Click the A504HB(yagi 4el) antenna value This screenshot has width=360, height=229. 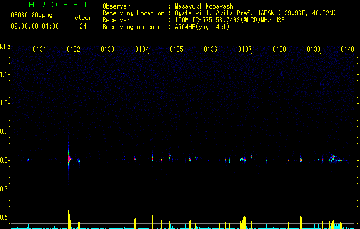point(202,27)
